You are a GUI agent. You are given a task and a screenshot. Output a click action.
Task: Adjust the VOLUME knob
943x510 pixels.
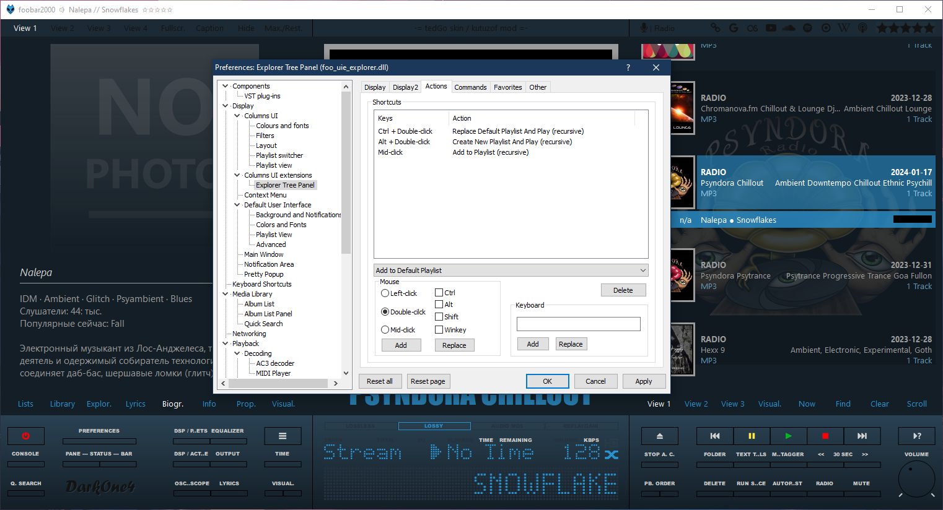917,478
